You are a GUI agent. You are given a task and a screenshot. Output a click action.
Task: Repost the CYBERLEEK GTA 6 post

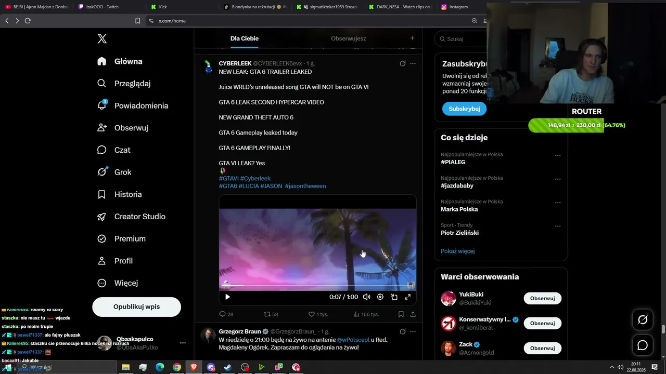pos(271,314)
